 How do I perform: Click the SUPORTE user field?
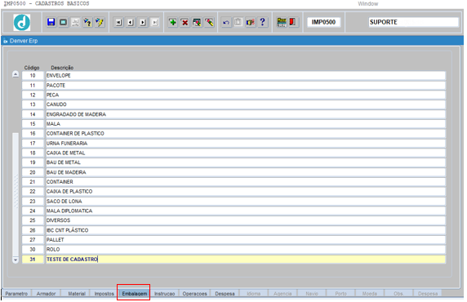tap(413, 22)
